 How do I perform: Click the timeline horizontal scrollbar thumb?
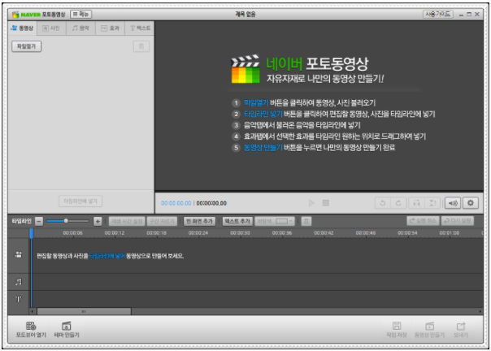84,311
